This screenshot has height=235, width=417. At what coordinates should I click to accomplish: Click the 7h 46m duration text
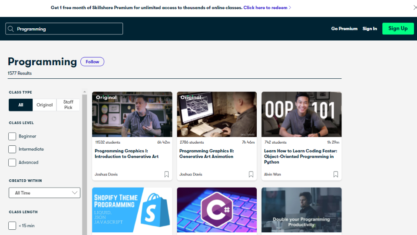248,142
